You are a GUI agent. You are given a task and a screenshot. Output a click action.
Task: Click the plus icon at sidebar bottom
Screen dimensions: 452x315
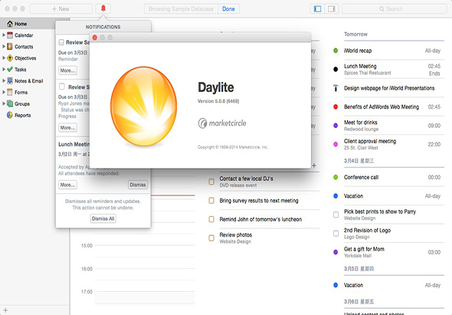(x=5, y=310)
